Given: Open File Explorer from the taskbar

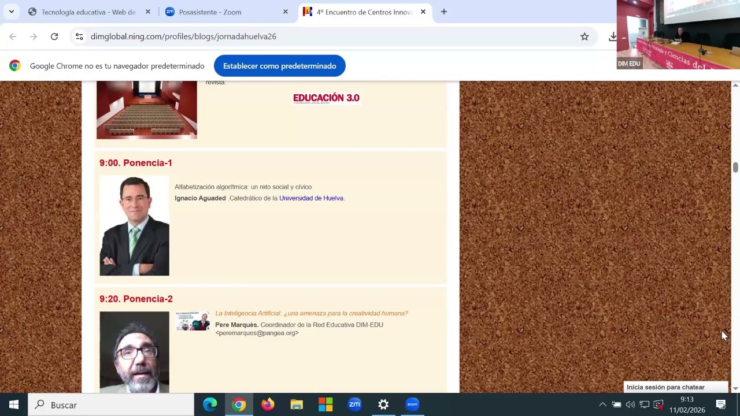Looking at the screenshot, I should (x=297, y=404).
